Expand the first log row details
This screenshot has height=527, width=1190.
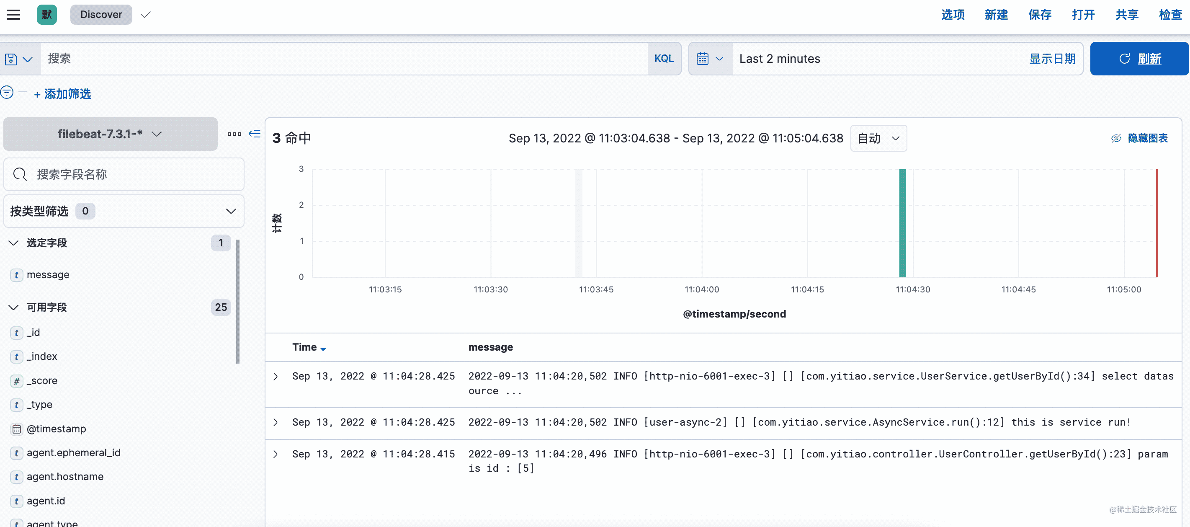tap(276, 376)
